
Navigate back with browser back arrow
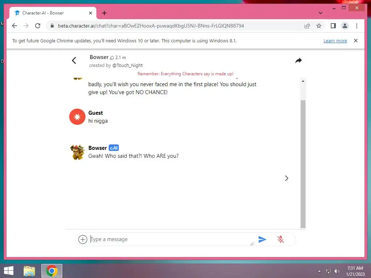(x=14, y=26)
